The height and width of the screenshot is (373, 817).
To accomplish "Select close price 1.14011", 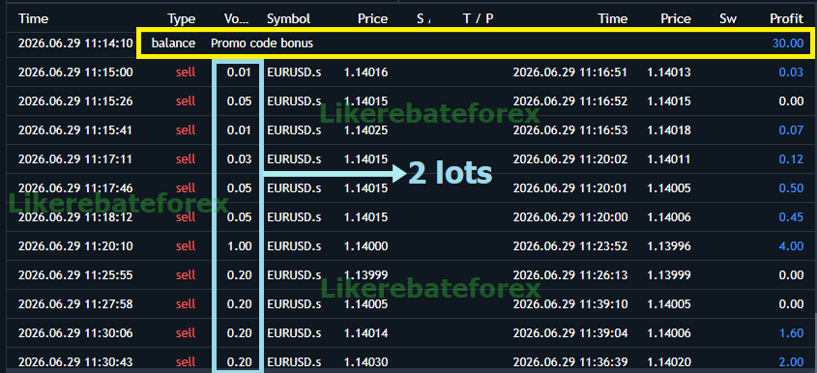I will coord(669,158).
